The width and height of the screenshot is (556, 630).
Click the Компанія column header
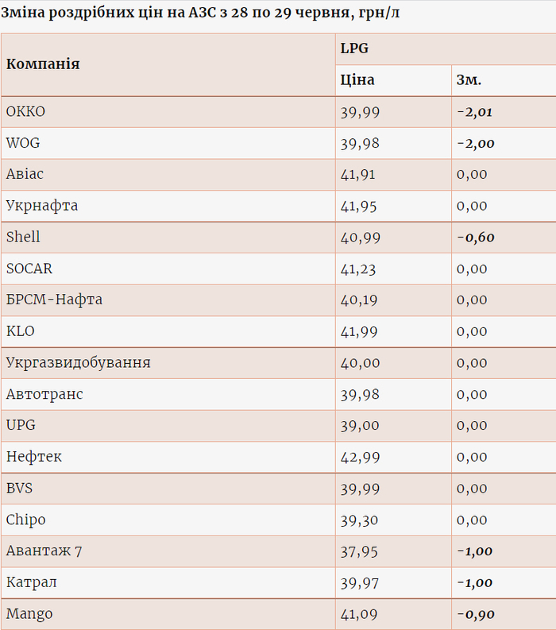[x=43, y=64]
